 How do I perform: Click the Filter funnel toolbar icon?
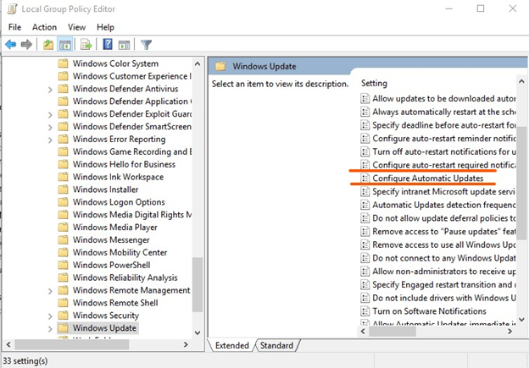[x=147, y=45]
